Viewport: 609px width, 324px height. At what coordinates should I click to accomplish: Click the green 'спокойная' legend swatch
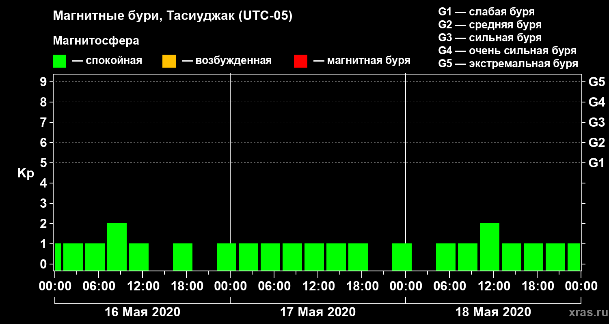[x=59, y=61]
